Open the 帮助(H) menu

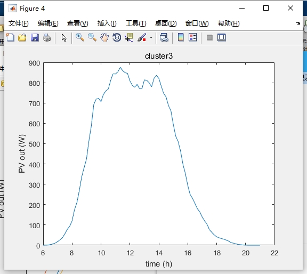tap(229, 23)
